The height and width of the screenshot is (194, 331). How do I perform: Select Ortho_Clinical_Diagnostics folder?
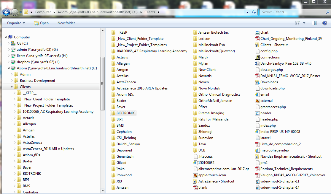tap(217, 94)
